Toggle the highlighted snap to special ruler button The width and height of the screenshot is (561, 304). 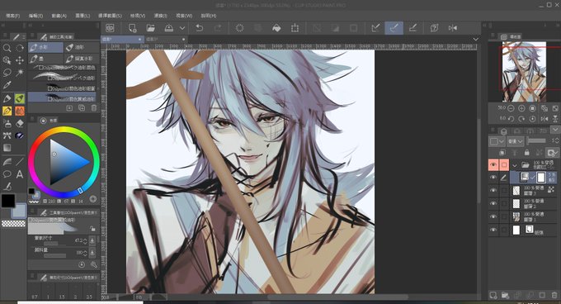[394, 28]
